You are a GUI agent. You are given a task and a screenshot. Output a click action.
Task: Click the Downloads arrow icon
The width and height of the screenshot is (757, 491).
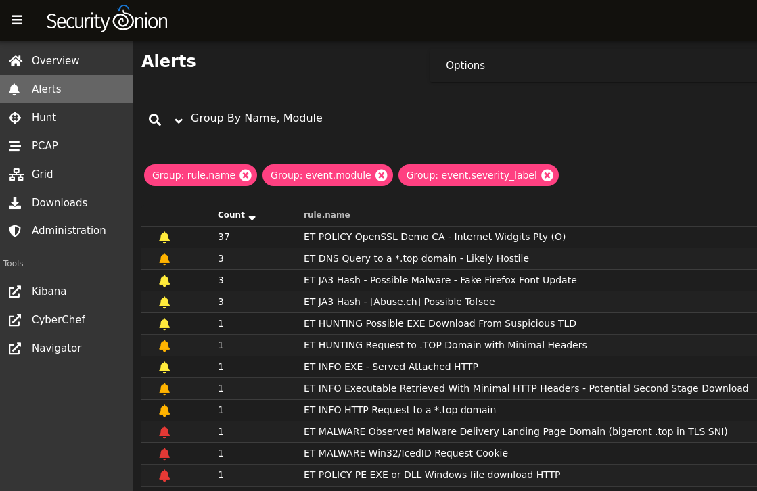(15, 203)
